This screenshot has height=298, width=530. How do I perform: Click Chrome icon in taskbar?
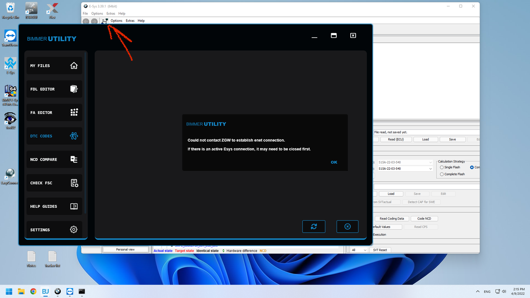(x=33, y=291)
